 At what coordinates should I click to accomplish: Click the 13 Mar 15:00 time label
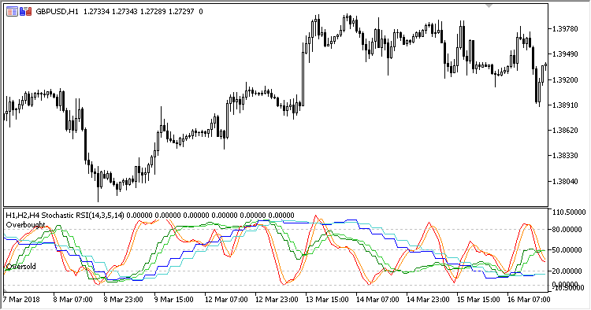point(327,300)
